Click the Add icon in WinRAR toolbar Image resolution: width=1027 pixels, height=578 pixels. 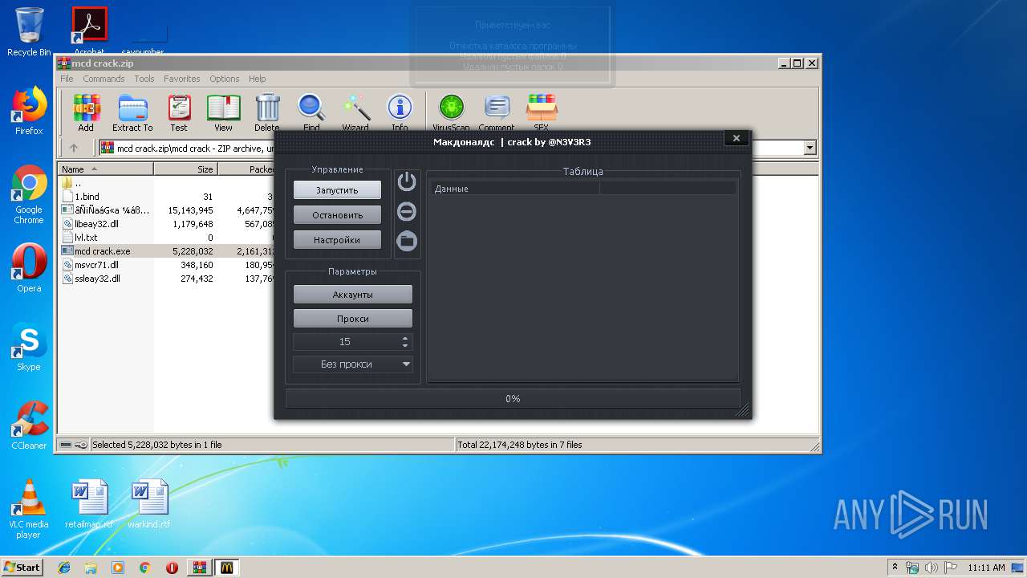(x=86, y=112)
